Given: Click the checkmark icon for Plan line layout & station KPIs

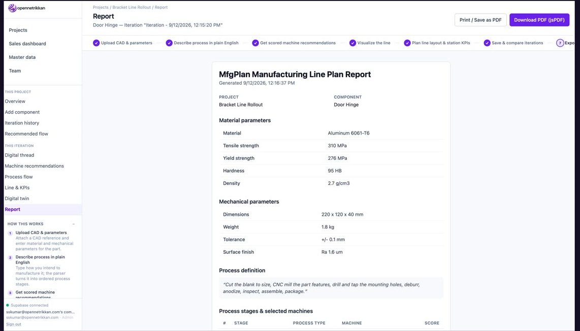Looking at the screenshot, I should click(407, 43).
